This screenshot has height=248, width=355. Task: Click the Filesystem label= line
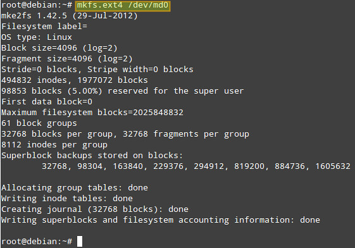[x=44, y=27]
